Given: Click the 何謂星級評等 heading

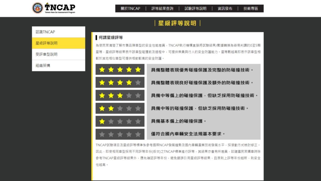Looking at the screenshot, I should pos(111,38).
